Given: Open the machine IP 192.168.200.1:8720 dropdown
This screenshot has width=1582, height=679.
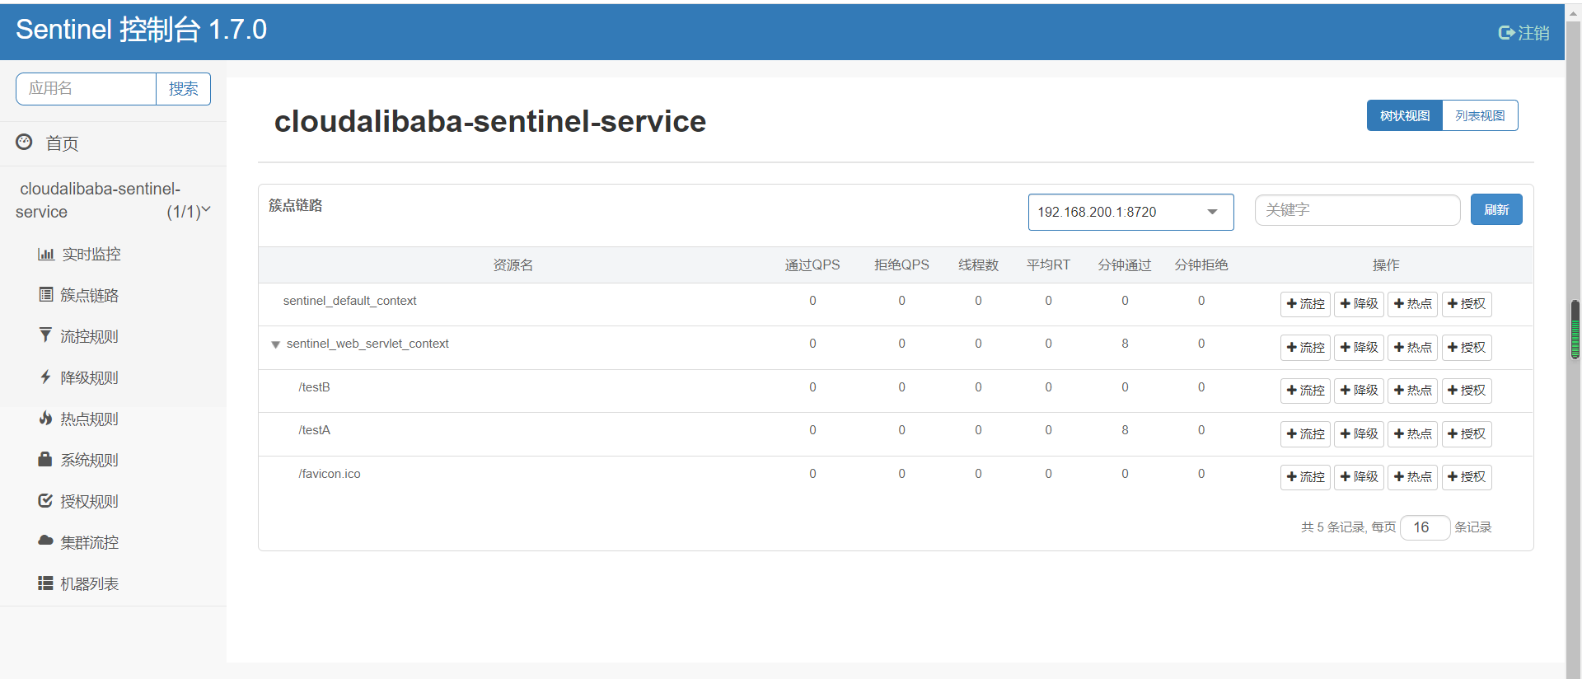Looking at the screenshot, I should pyautogui.click(x=1130, y=213).
